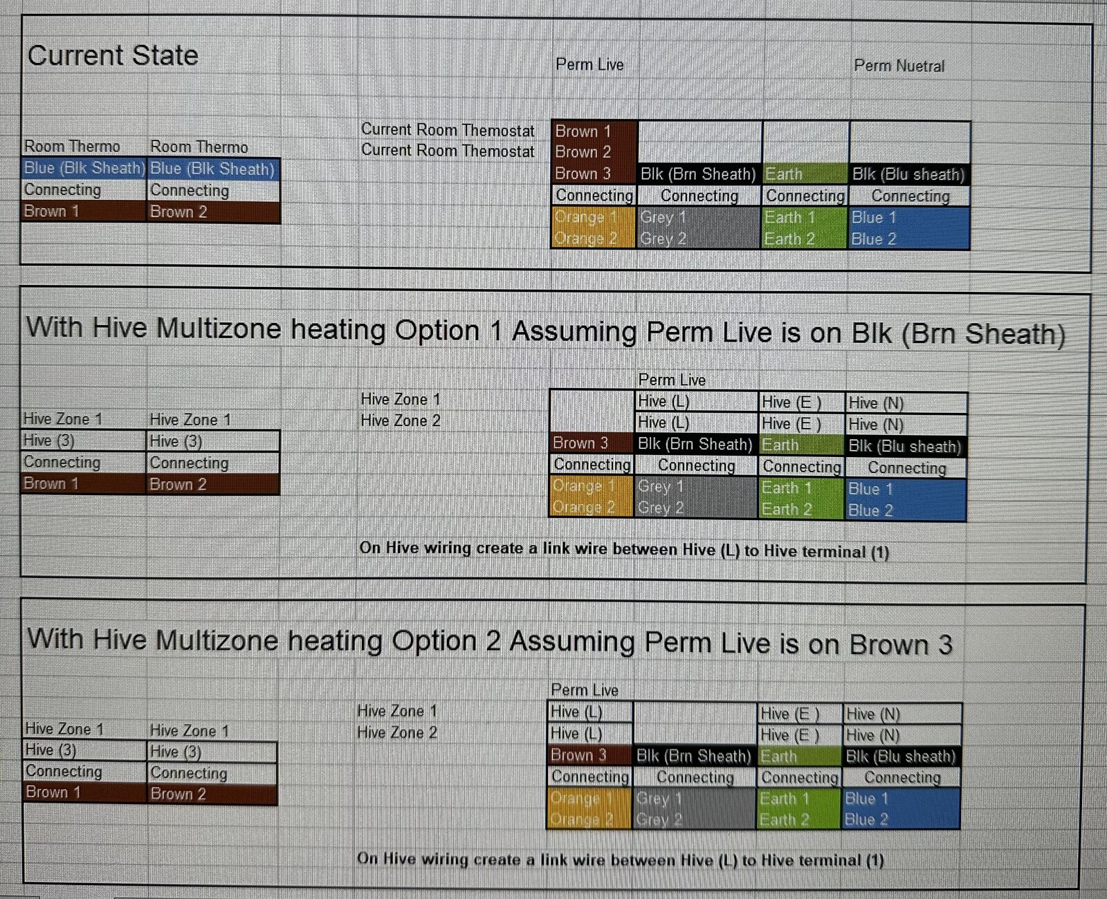
Task: Click Orange 1 cell in Current State section
Action: coord(586,217)
